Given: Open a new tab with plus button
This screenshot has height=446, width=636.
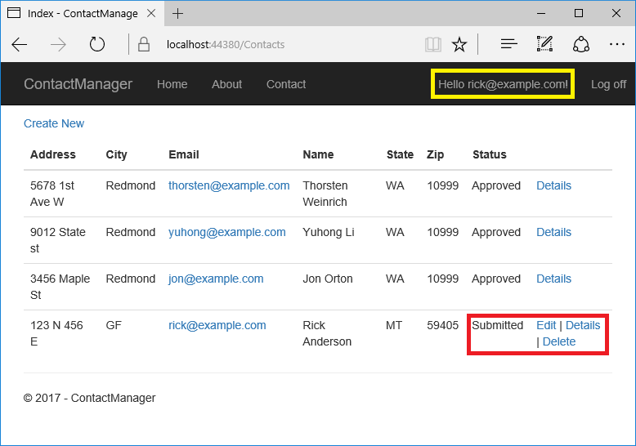Looking at the screenshot, I should click(x=178, y=14).
